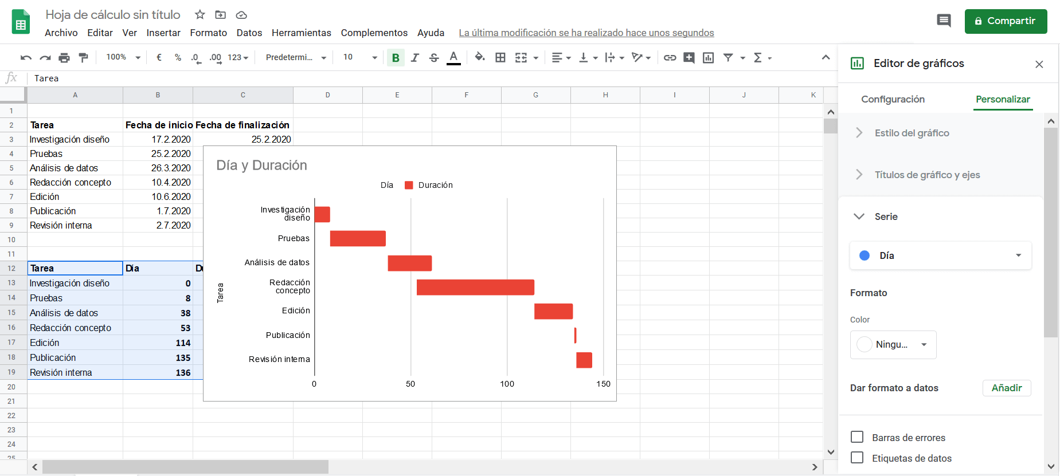1060x476 pixels.
Task: Click the move to folder icon
Action: coord(221,15)
